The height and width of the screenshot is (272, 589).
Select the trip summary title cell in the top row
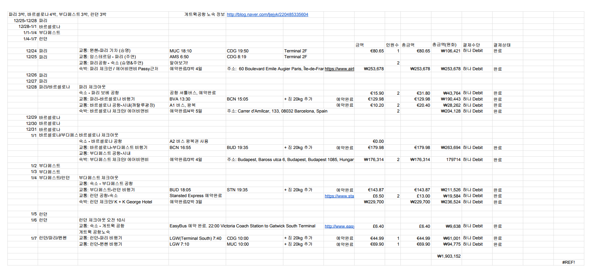click(58, 15)
